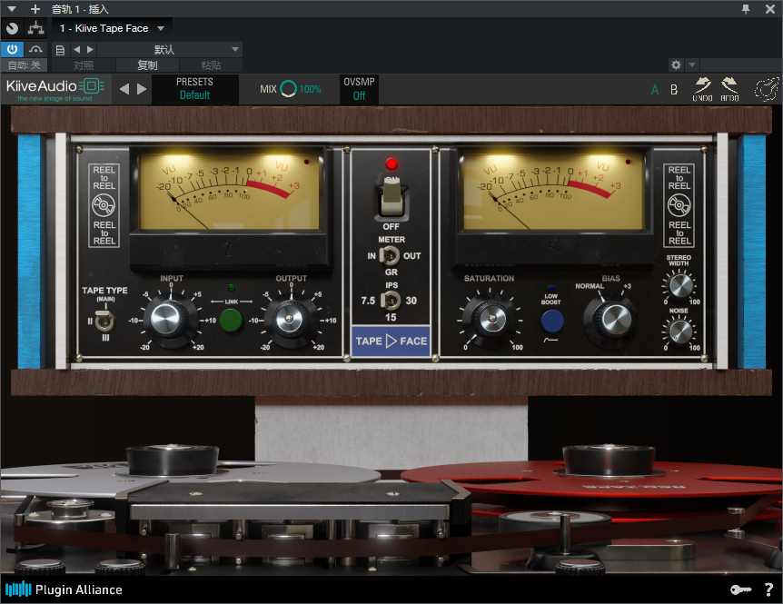
Task: Click the OUTPUT gain knob
Action: 290,320
